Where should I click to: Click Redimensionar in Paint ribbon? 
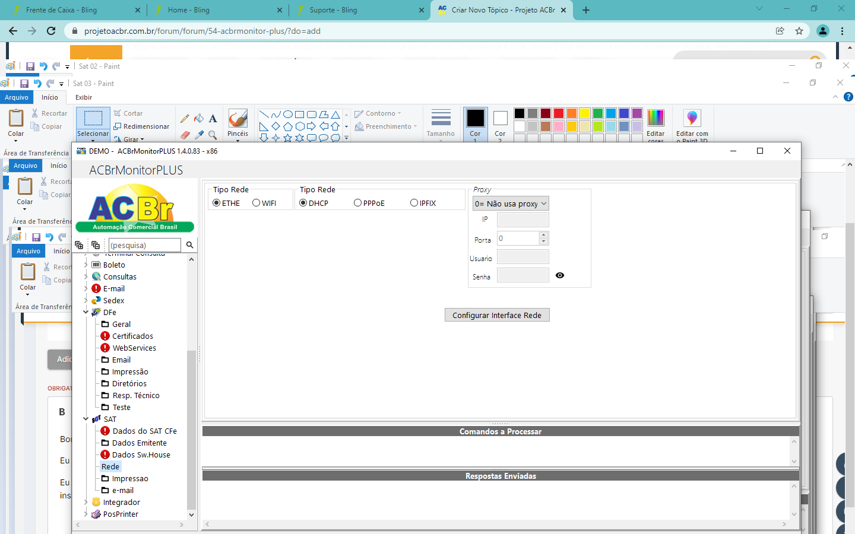click(x=141, y=126)
